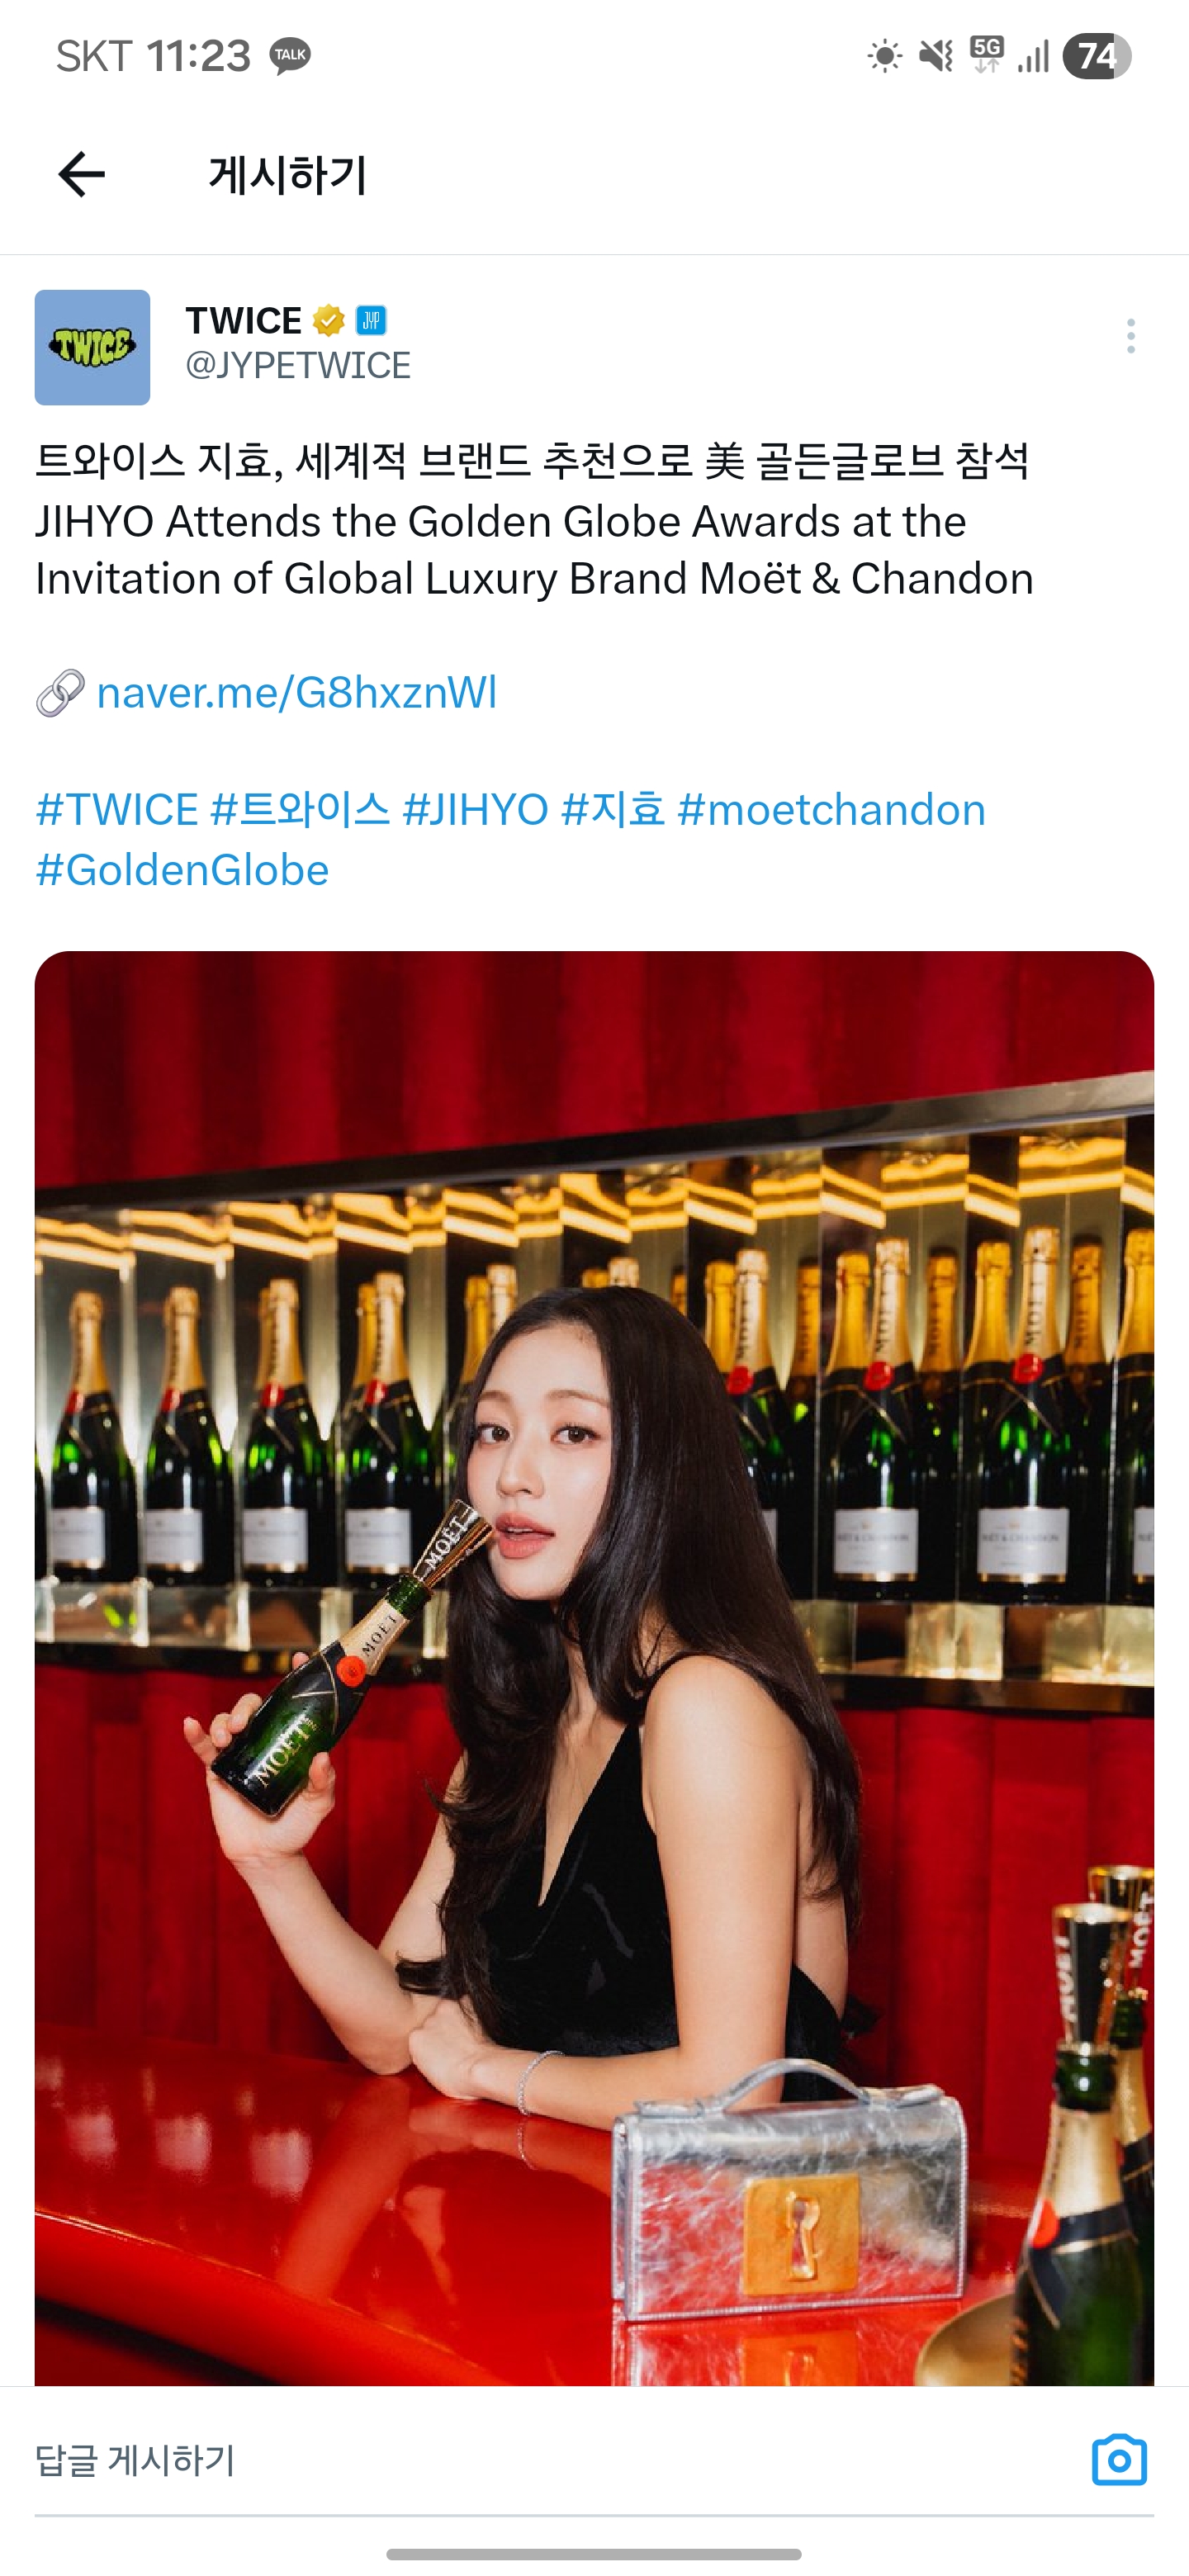Open the #트와이스 hashtag
Viewport: 1189px width, 2576px height.
click(300, 810)
